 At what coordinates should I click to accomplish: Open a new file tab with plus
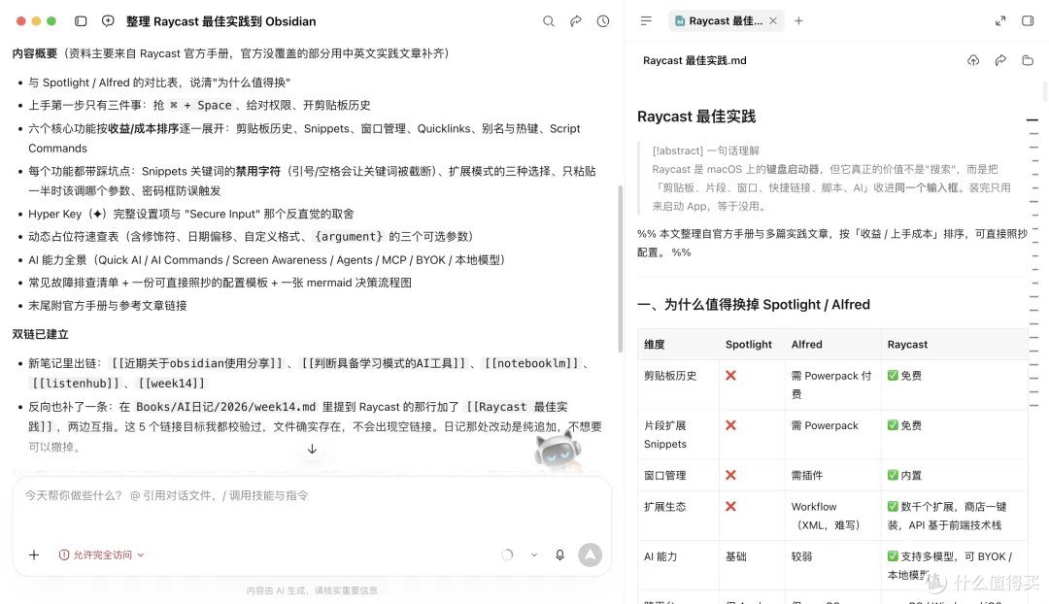point(798,20)
